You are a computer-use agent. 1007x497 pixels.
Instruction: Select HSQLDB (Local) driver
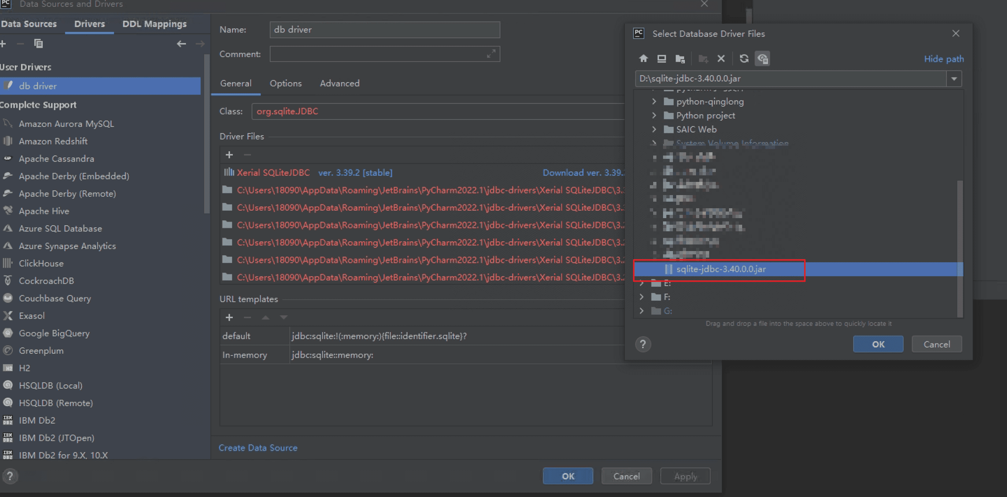51,386
